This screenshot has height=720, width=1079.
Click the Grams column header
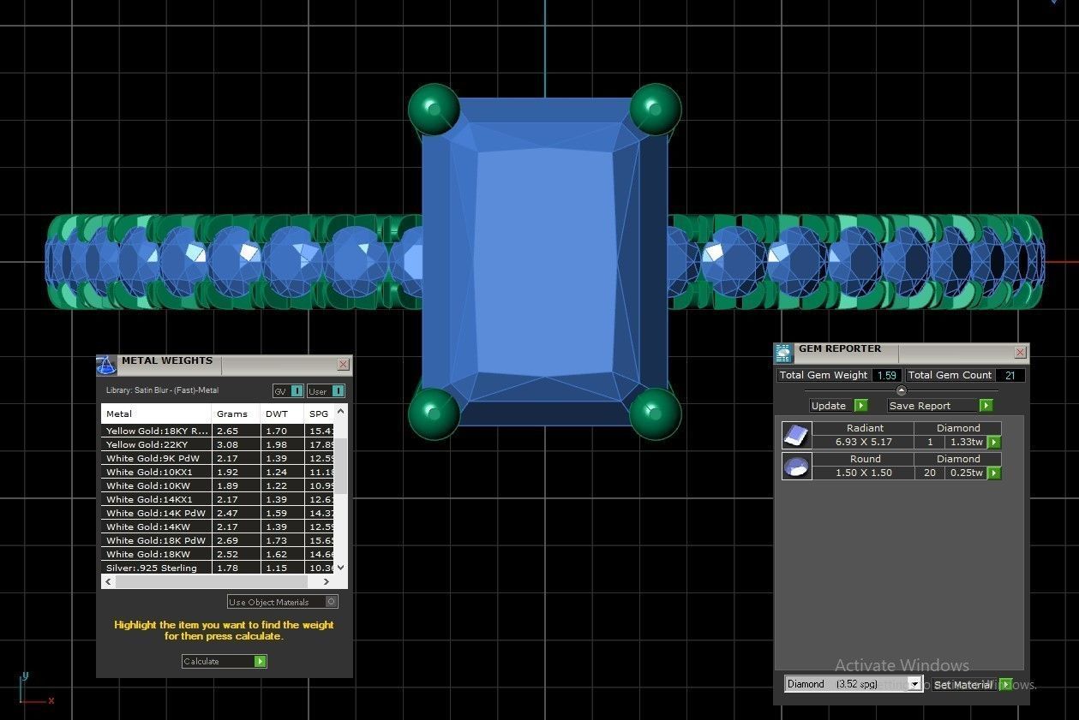click(236, 414)
